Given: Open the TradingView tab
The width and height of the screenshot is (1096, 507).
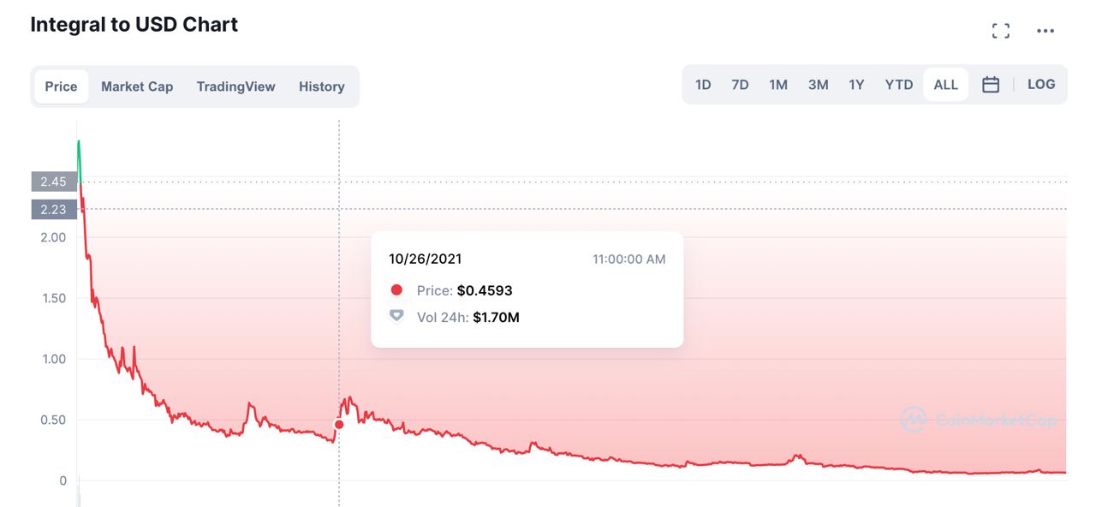Looking at the screenshot, I should point(236,86).
